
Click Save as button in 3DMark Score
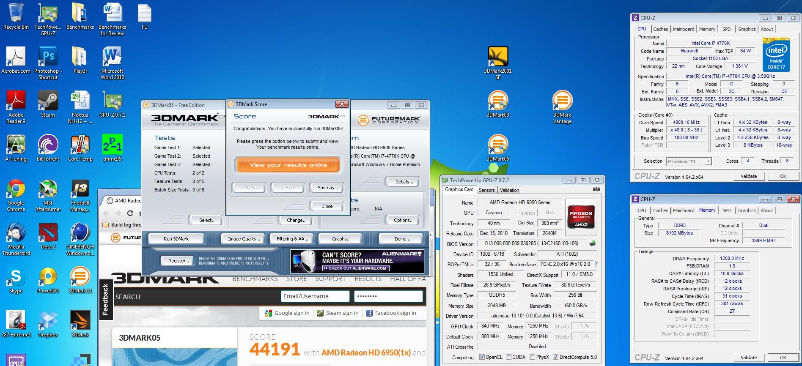coord(327,188)
